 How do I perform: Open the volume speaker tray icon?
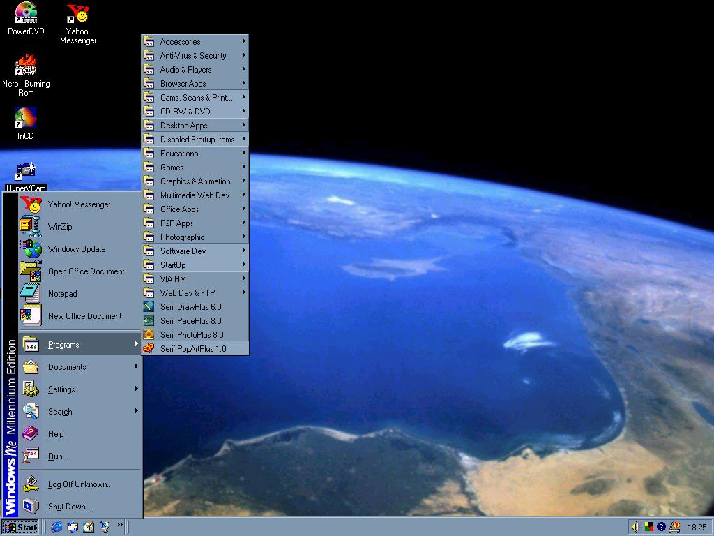635,528
